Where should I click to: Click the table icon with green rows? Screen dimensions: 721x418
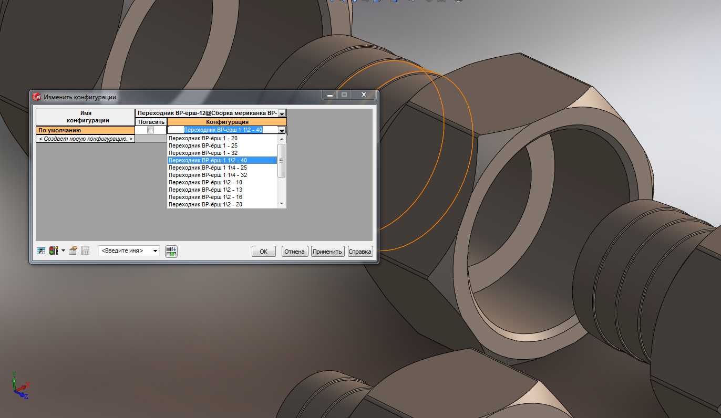[171, 251]
